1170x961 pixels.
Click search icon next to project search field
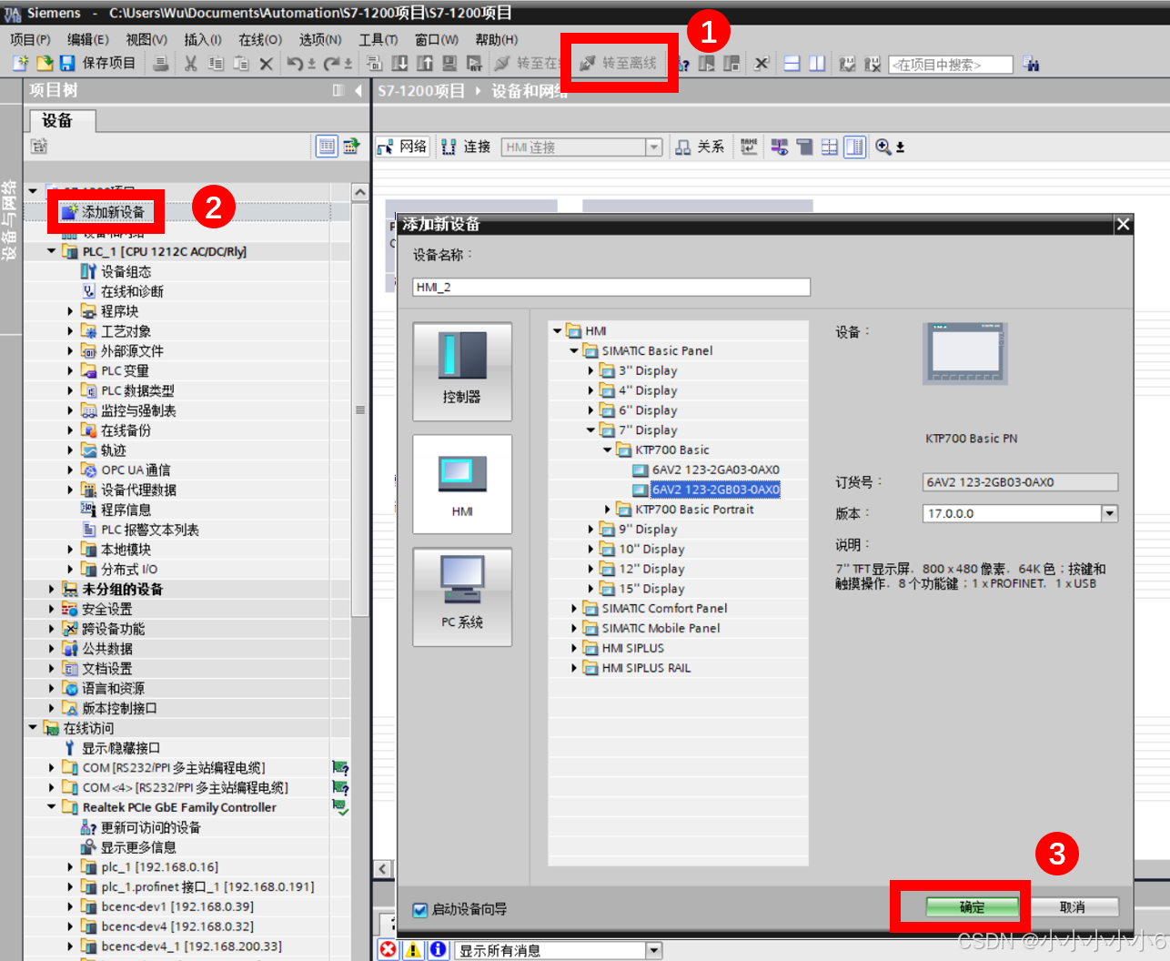(1031, 64)
